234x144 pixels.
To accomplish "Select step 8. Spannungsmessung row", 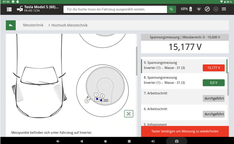I will tap(184, 81).
